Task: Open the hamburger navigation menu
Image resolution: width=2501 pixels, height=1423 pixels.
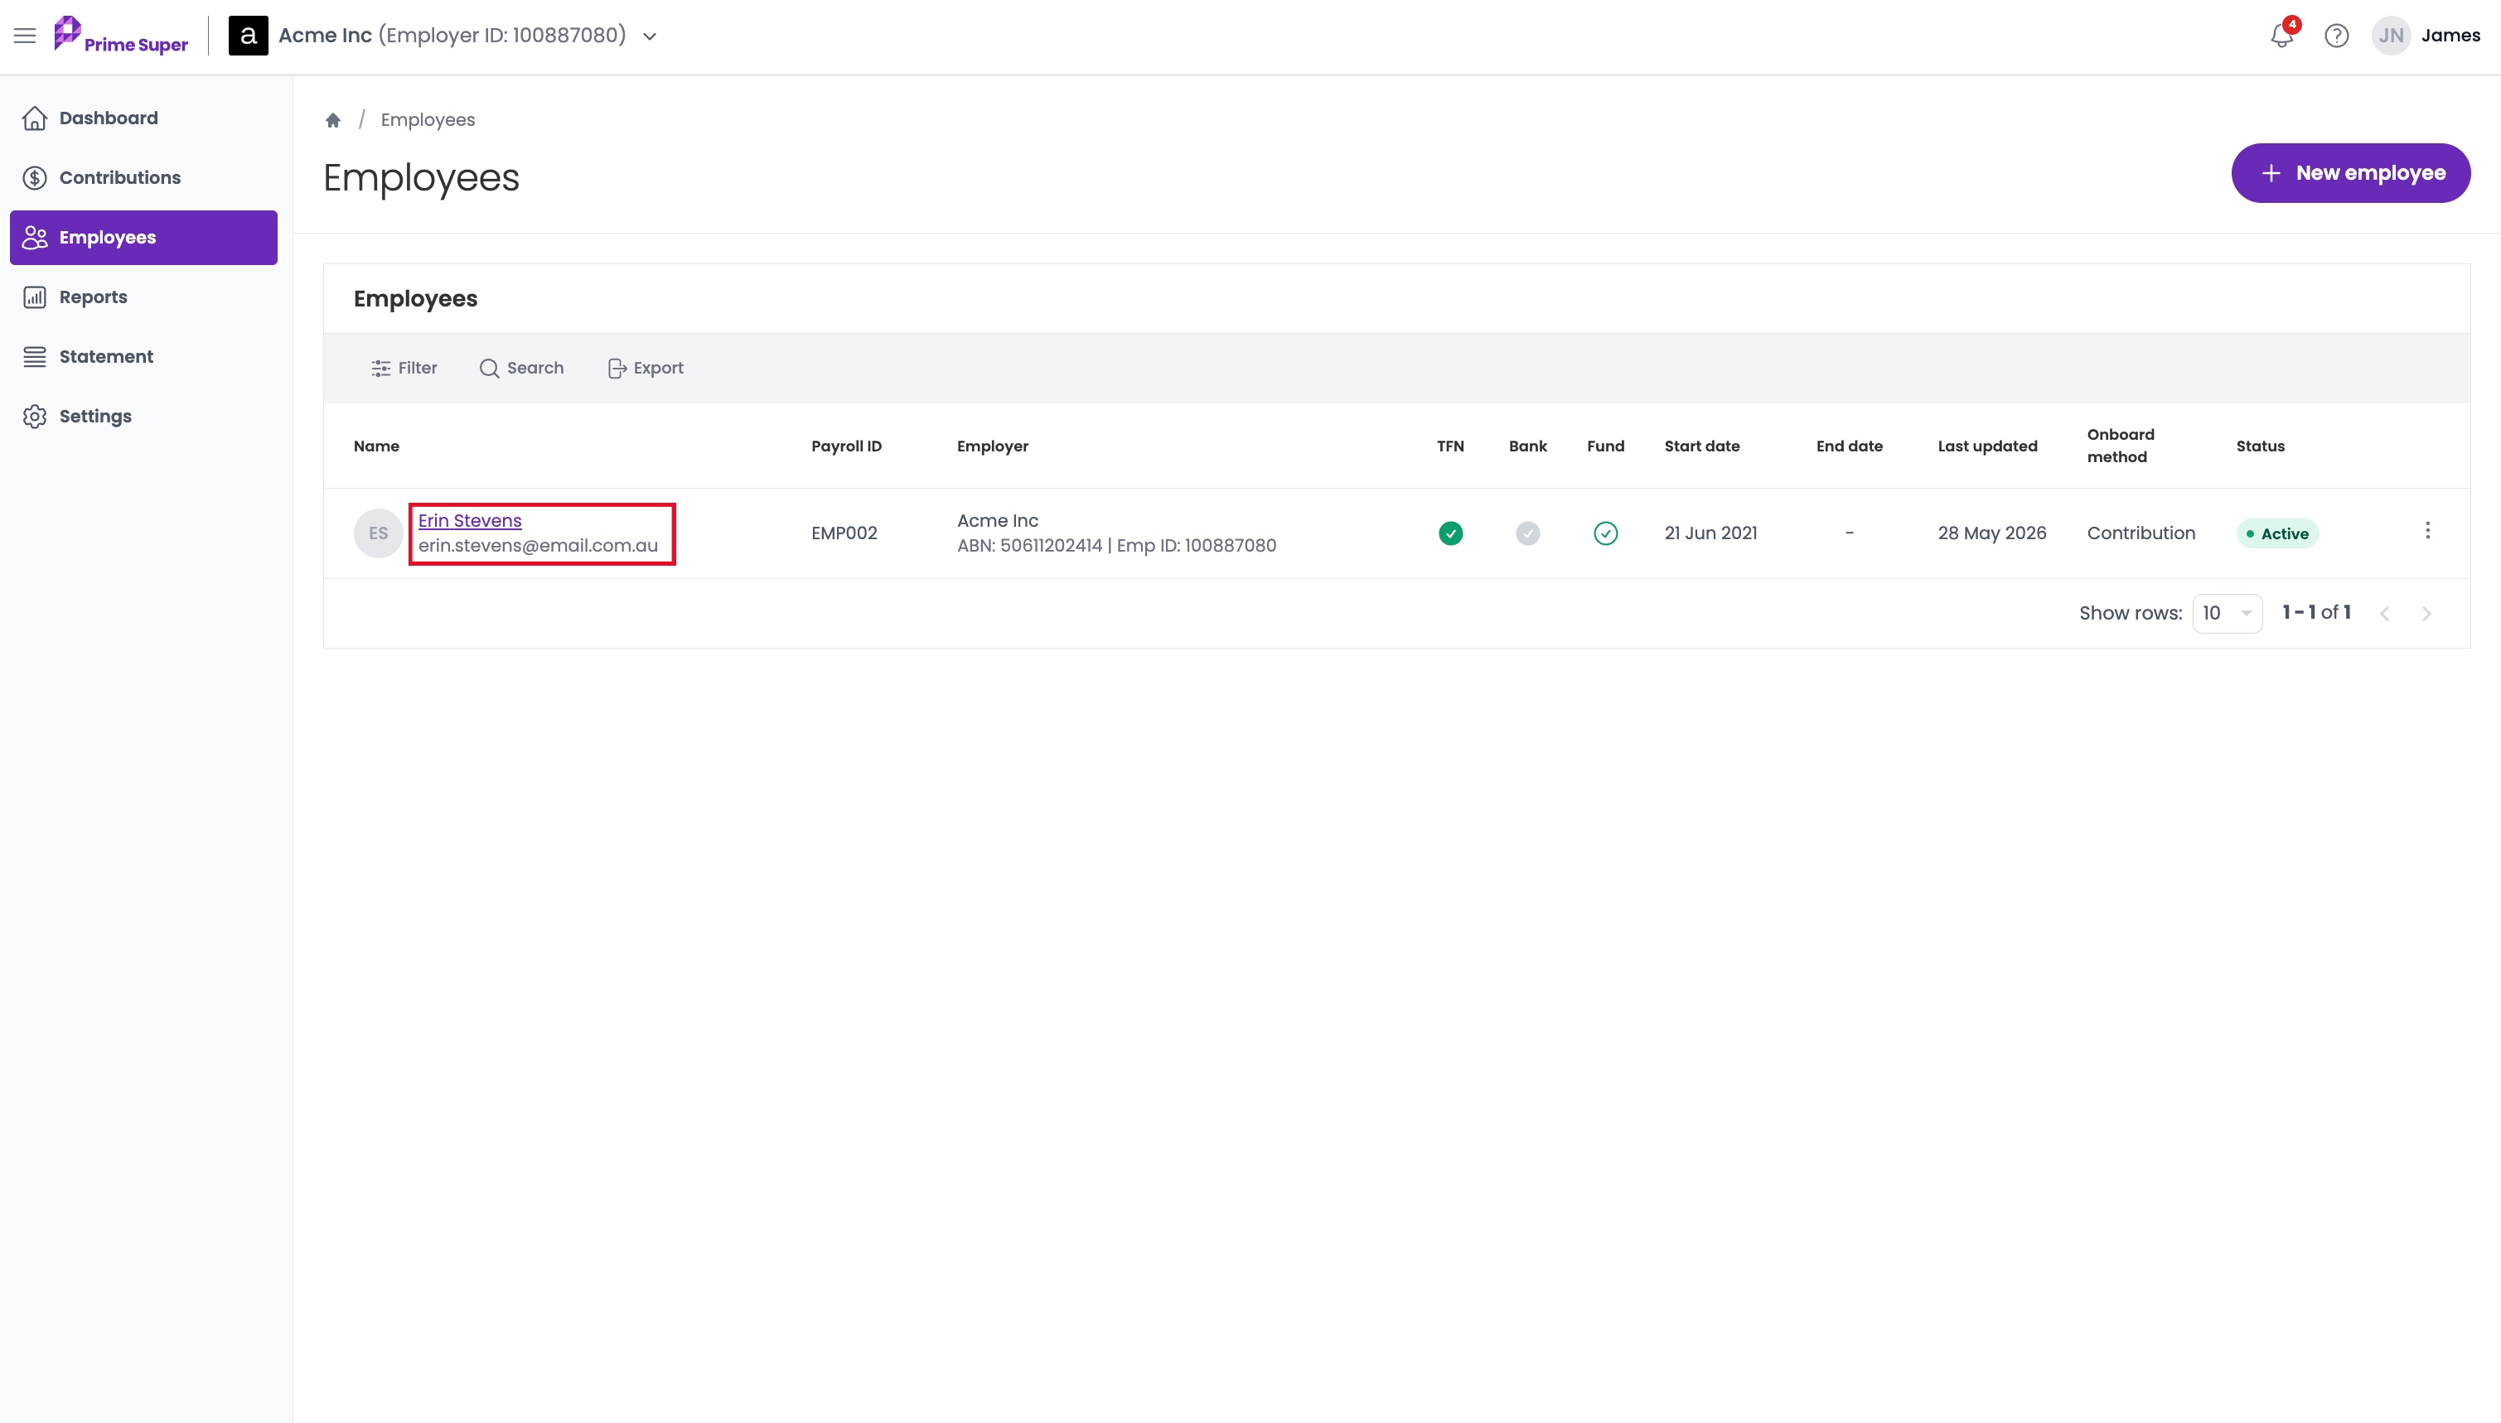Action: click(x=24, y=36)
